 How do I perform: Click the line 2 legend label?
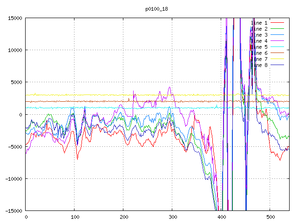[259, 29]
